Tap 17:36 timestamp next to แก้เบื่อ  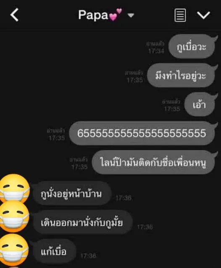coord(89,256)
